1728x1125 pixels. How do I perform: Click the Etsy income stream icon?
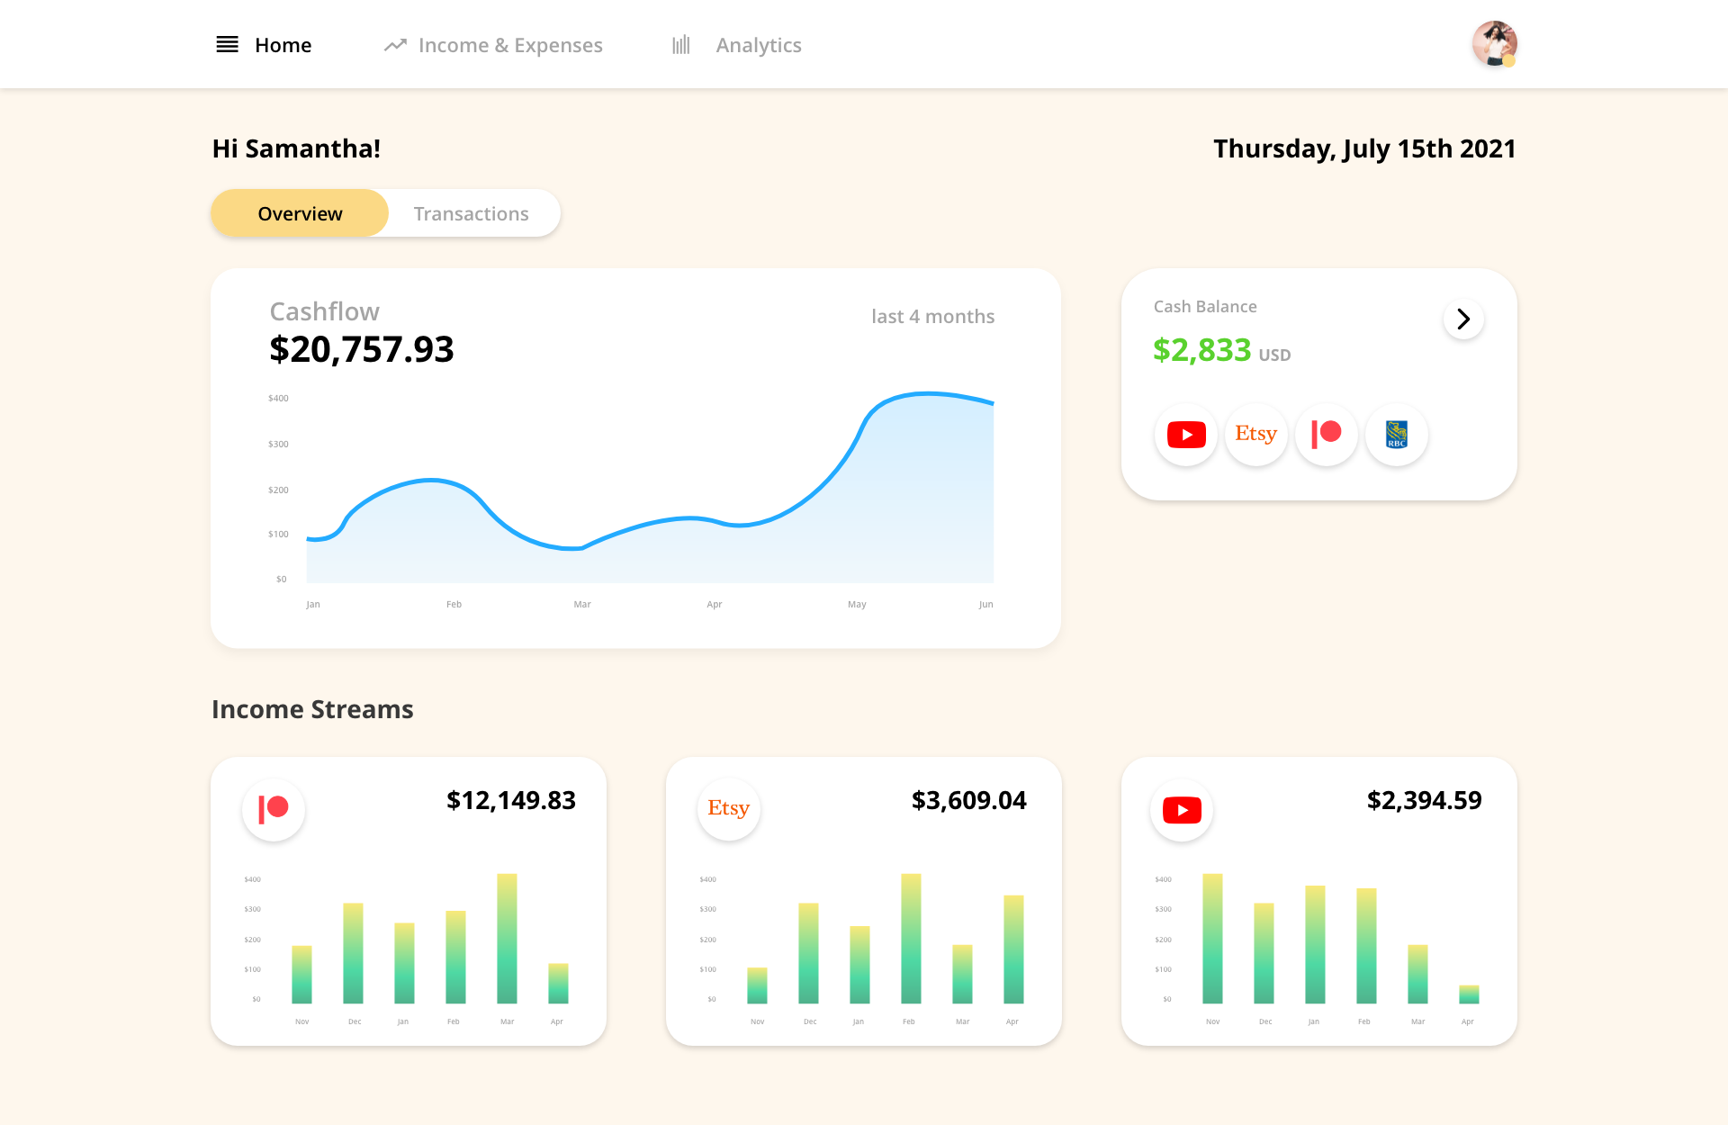729,809
